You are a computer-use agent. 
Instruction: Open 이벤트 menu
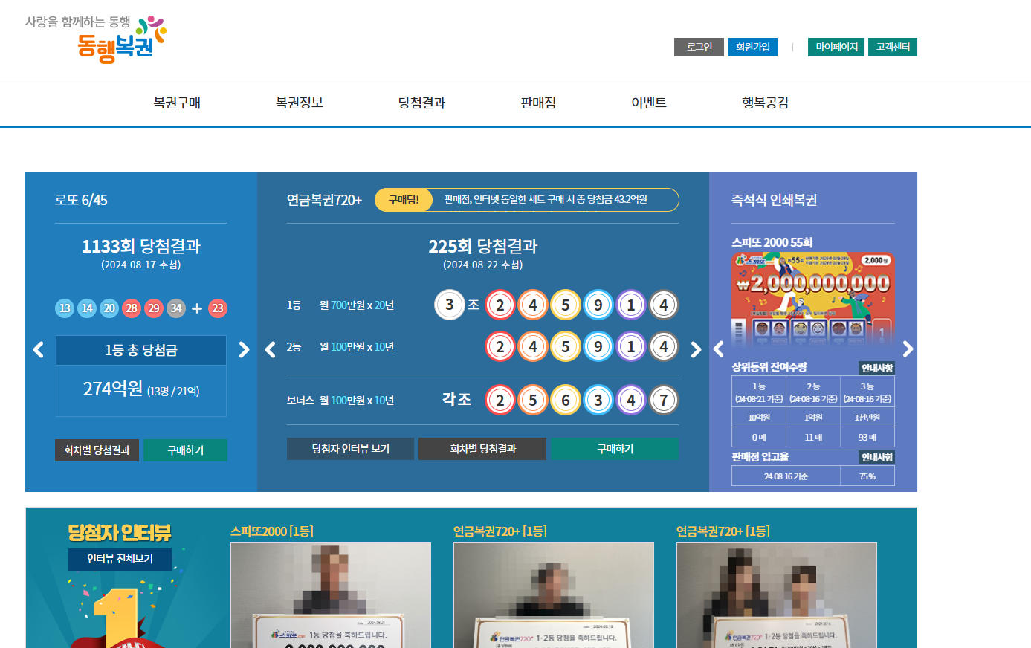[x=649, y=103]
